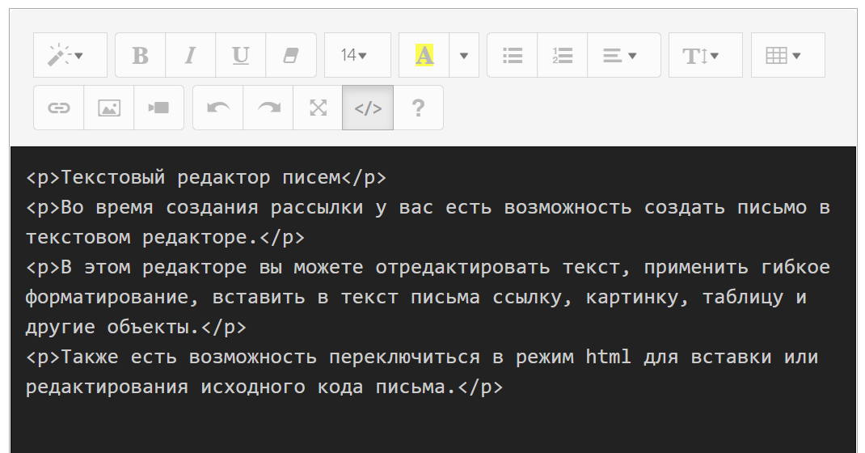Click the eraser remove formatting icon
Image resolution: width=865 pixels, height=453 pixels.
coord(290,55)
